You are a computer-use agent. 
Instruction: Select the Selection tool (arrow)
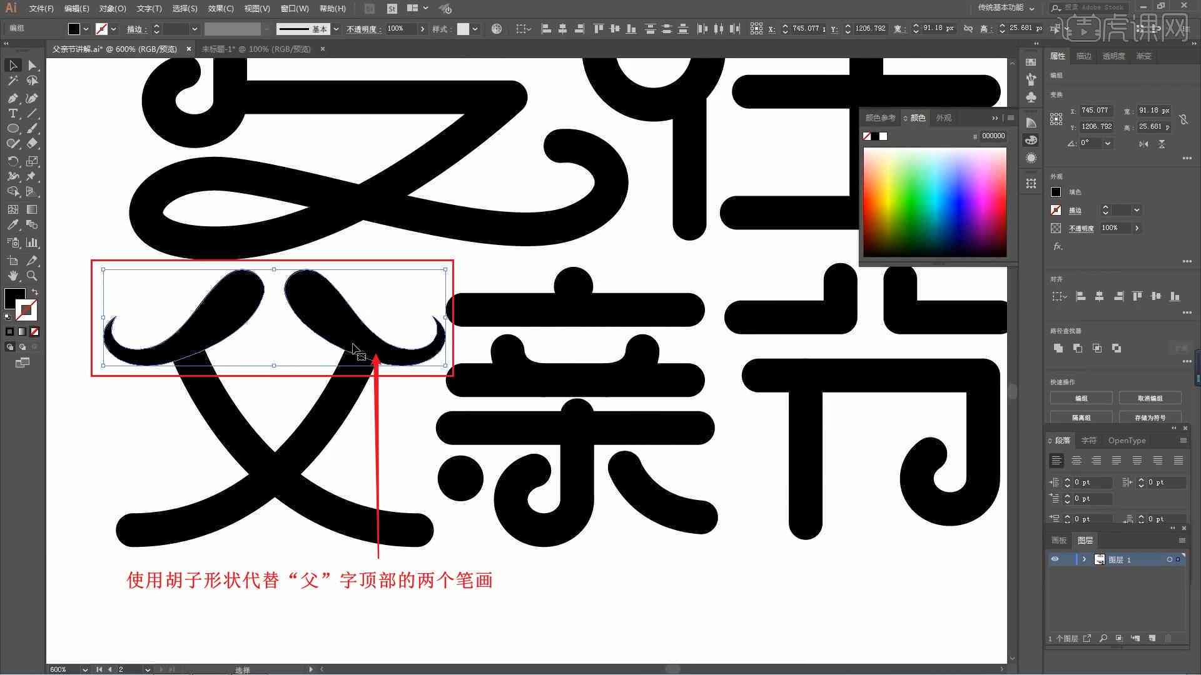tap(11, 65)
